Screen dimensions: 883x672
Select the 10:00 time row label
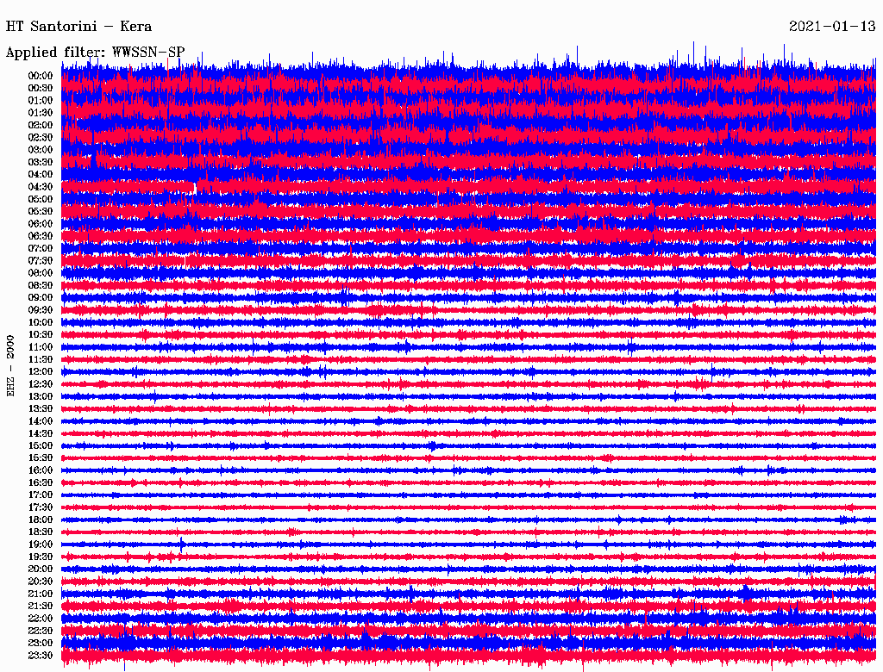point(41,322)
